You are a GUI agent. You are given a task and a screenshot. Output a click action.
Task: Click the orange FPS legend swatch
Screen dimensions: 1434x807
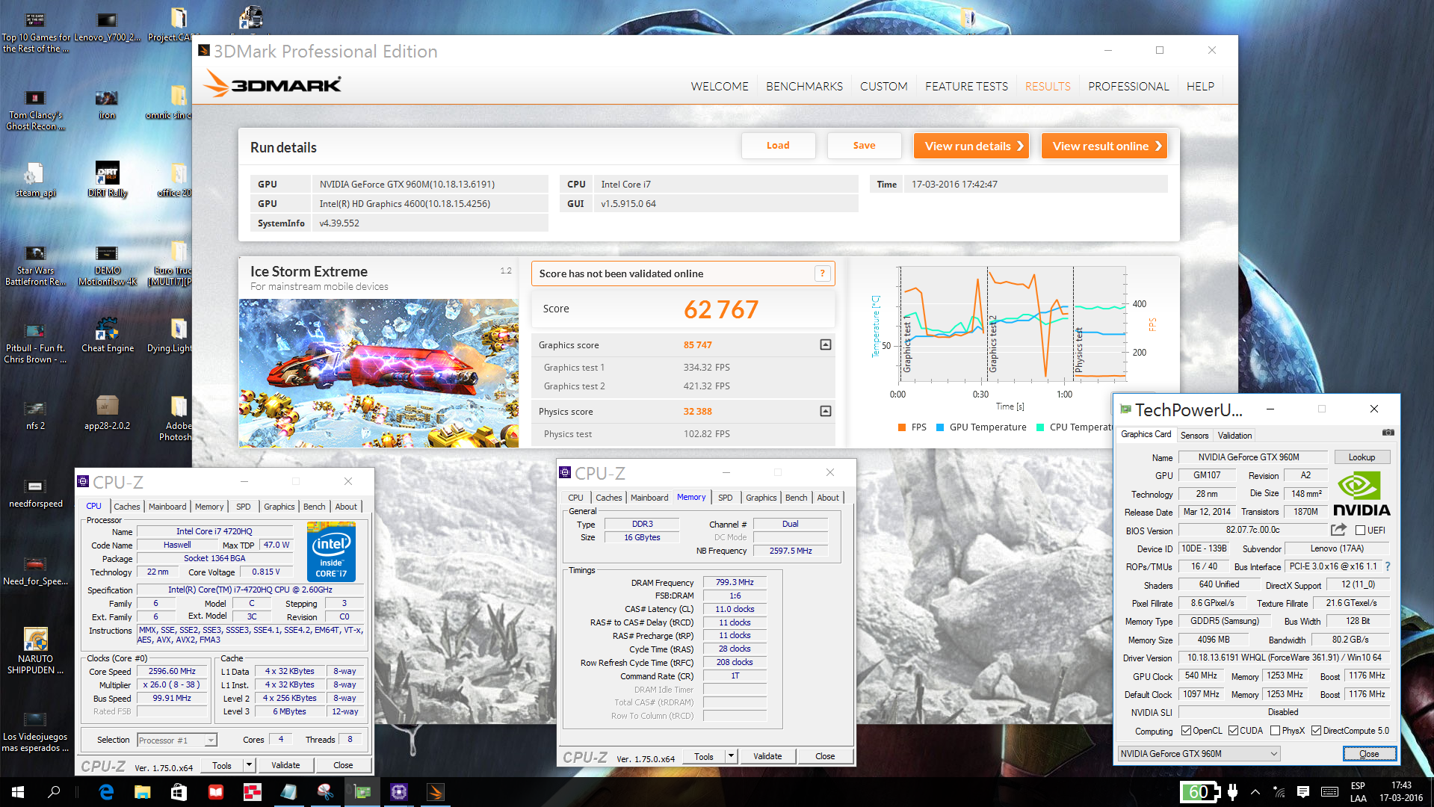click(902, 427)
